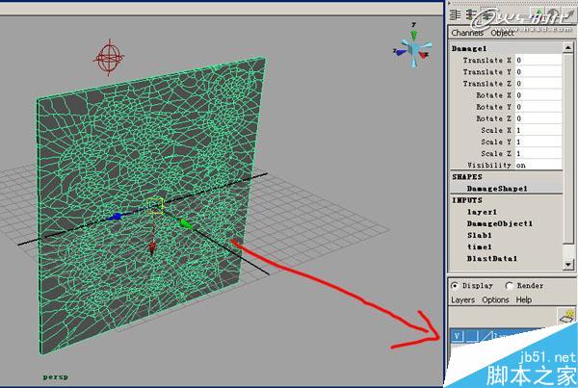Click the green manipulator arrow handle
This screenshot has height=388, width=578.
click(185, 223)
